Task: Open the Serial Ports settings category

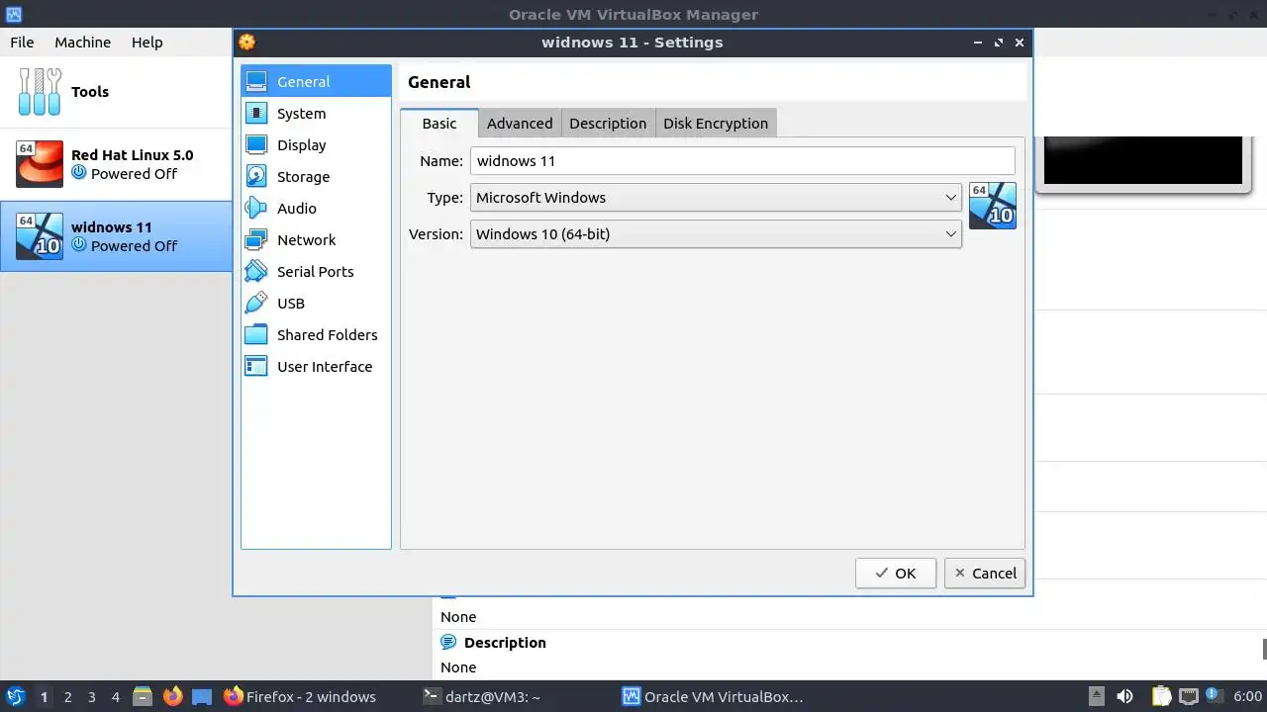Action: coord(316,272)
